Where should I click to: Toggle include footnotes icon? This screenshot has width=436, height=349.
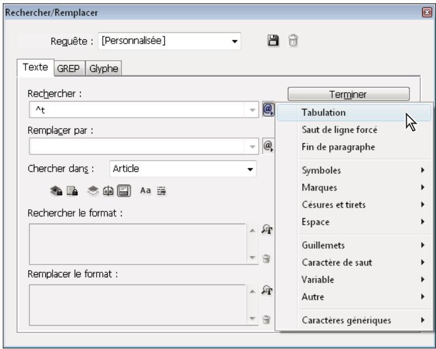124,191
